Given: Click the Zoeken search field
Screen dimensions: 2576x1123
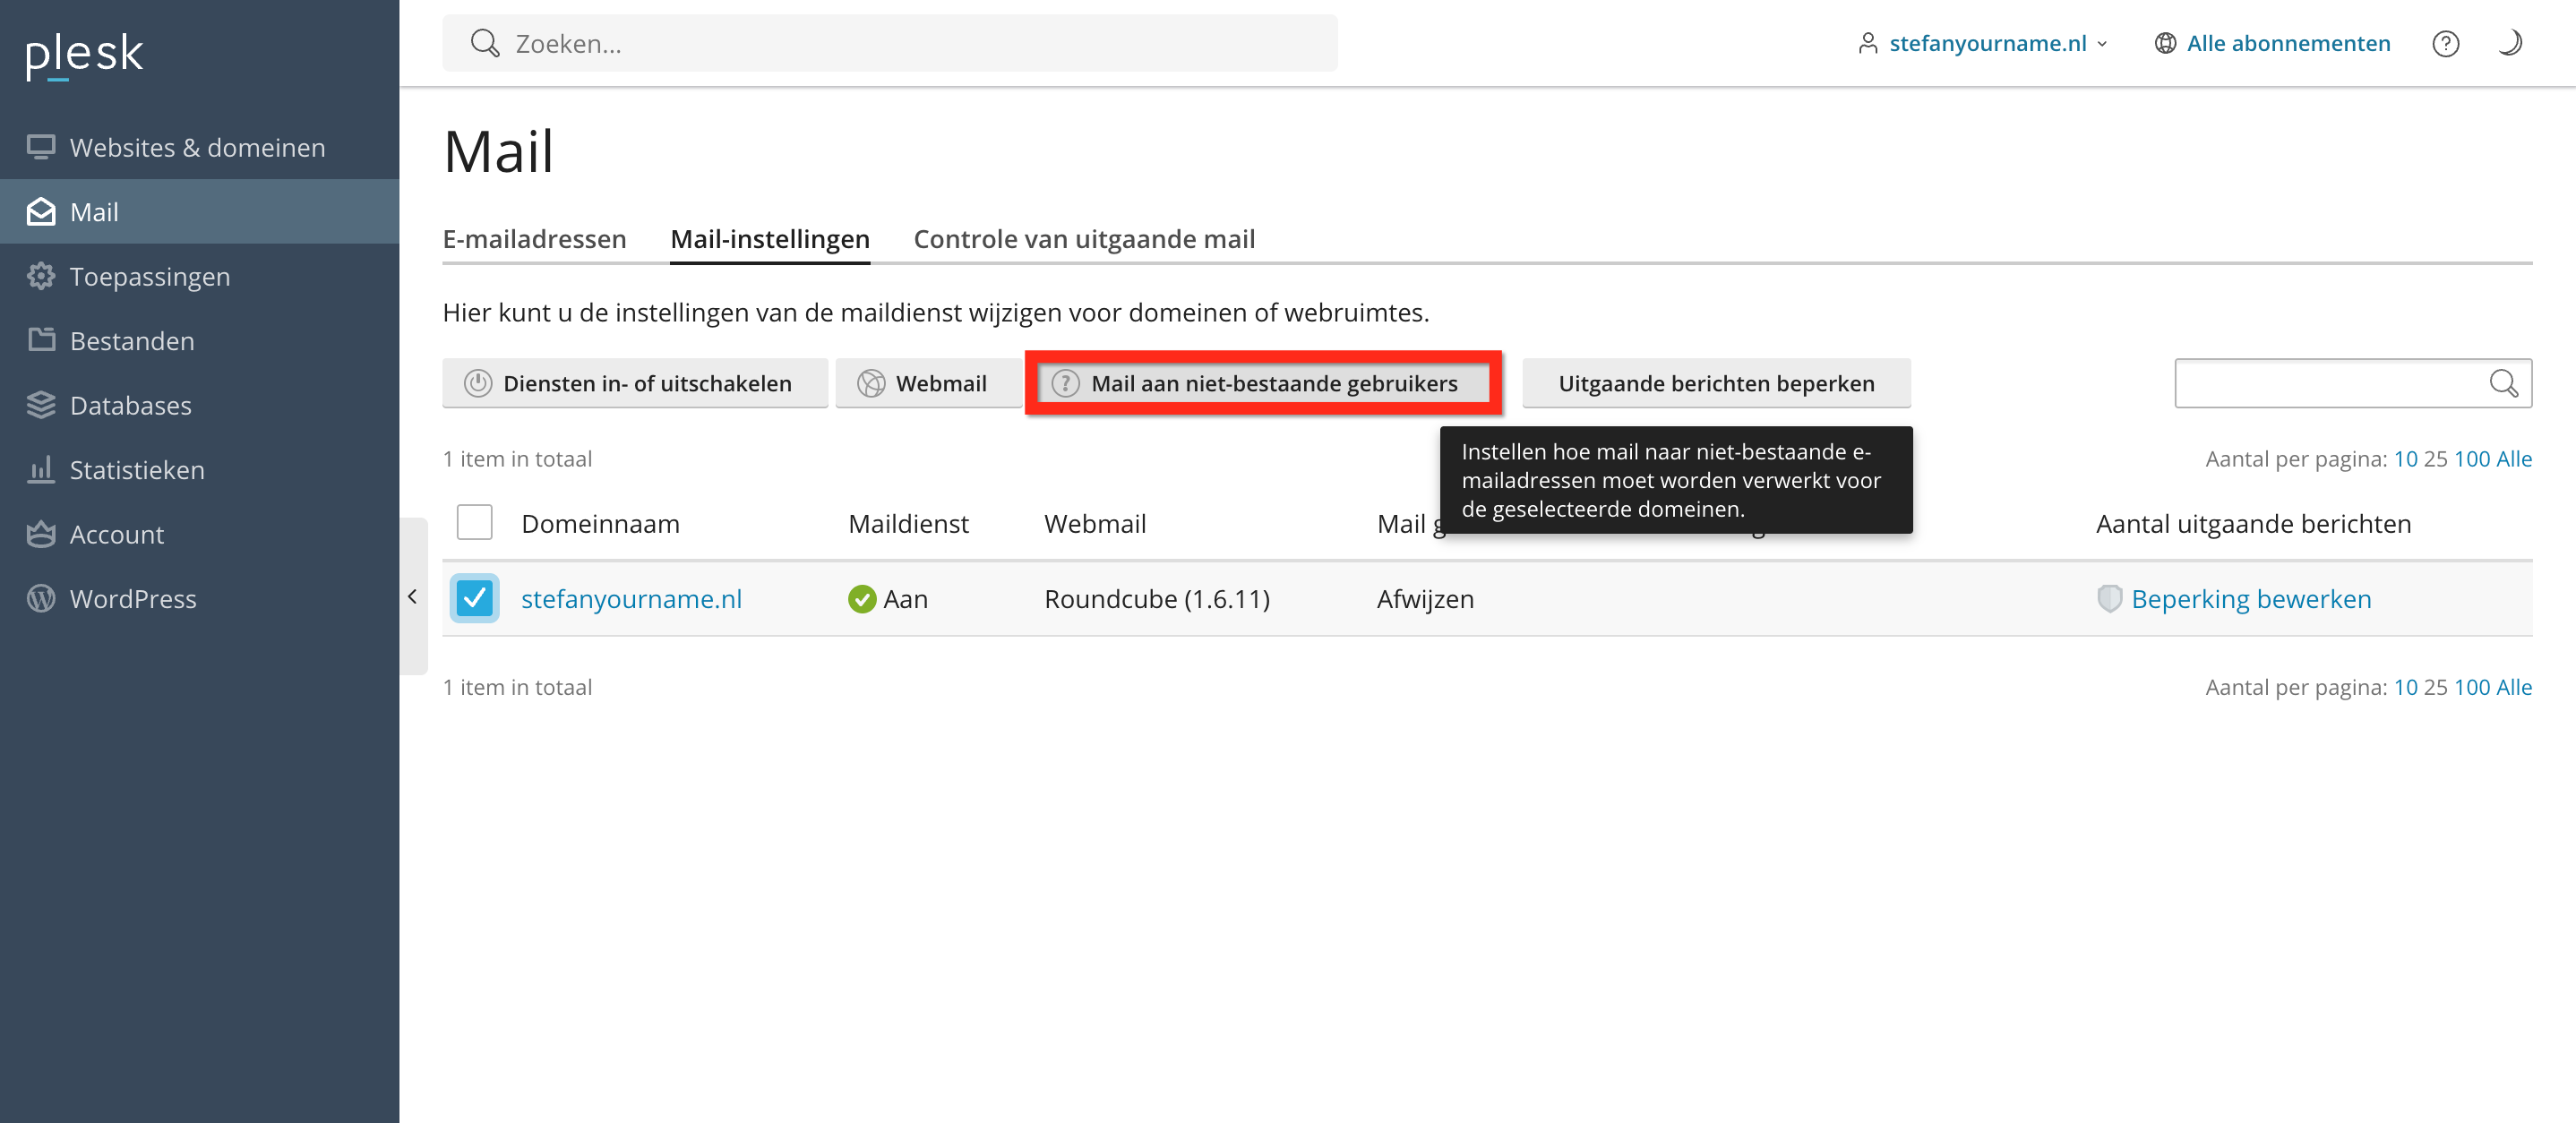Looking at the screenshot, I should 889,44.
